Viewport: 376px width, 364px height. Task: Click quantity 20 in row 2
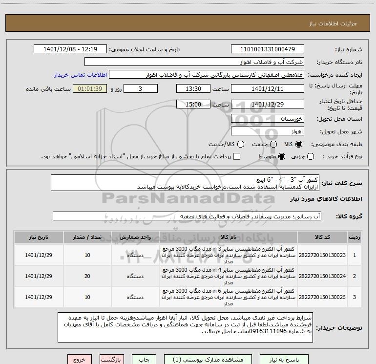click(87, 276)
